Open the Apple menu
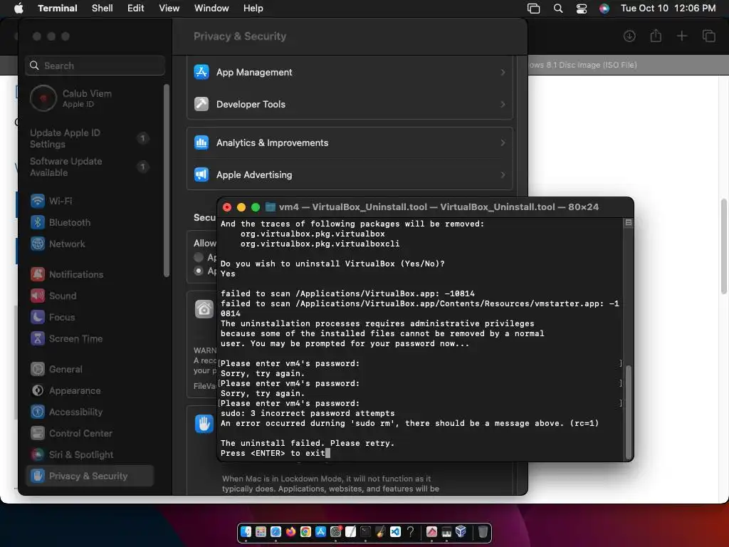729x547 pixels. tap(19, 8)
